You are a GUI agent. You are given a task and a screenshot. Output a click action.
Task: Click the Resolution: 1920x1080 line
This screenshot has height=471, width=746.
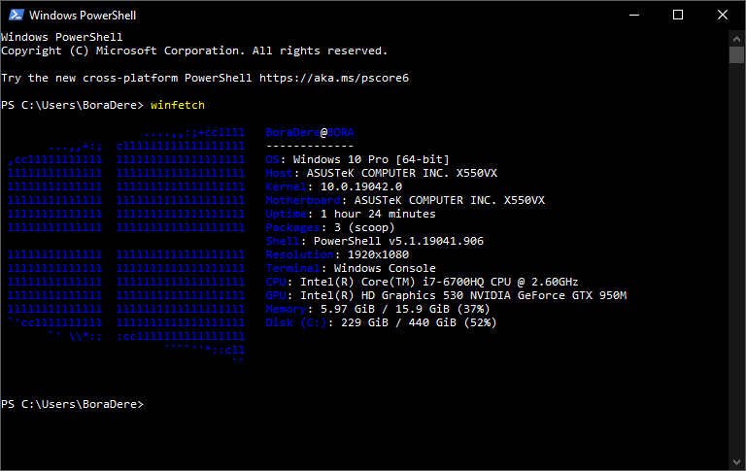337,254
